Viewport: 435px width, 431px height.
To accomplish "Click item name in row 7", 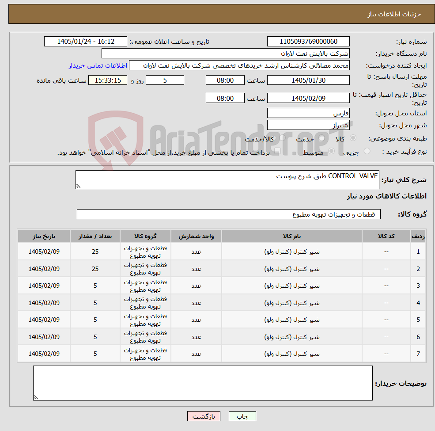I will point(292,354).
